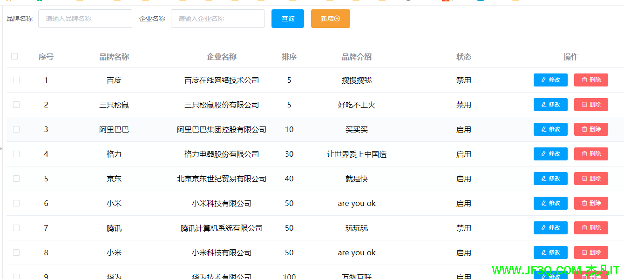Screen dimensions: 624x279
Task: Check the checkbox on the 阿里巴巴 row
Action: click(16, 129)
